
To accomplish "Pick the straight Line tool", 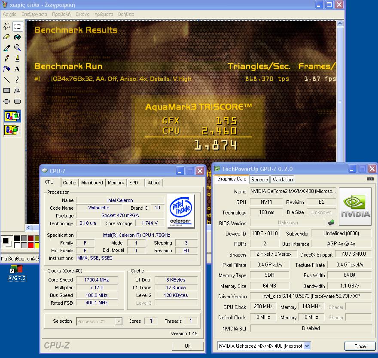I will pos(7,80).
